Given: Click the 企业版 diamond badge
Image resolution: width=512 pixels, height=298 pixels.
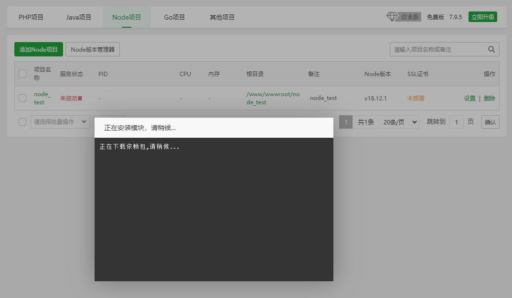Looking at the screenshot, I should [x=404, y=17].
